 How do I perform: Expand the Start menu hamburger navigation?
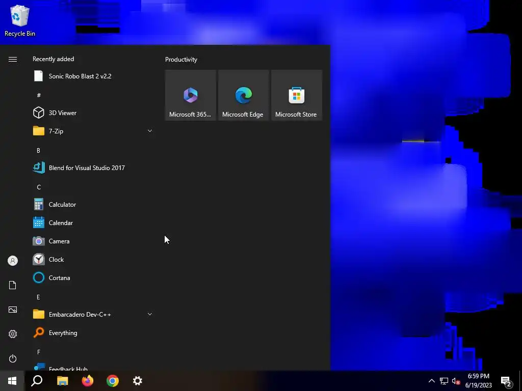point(13,59)
